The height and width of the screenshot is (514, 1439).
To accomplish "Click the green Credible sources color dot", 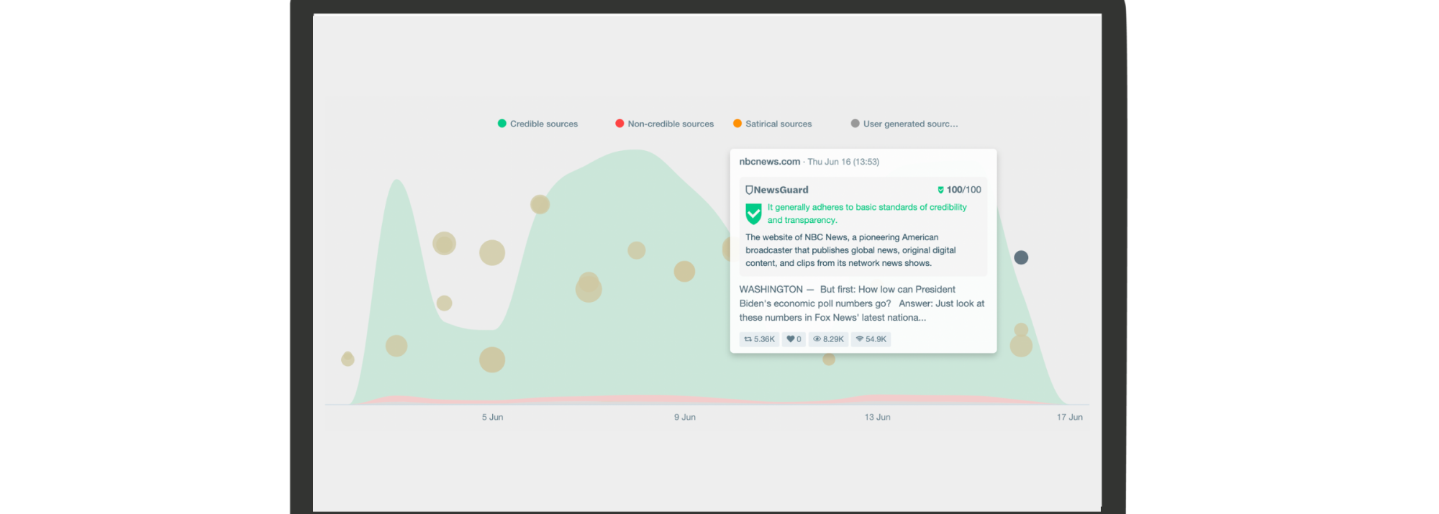I will pyautogui.click(x=502, y=124).
